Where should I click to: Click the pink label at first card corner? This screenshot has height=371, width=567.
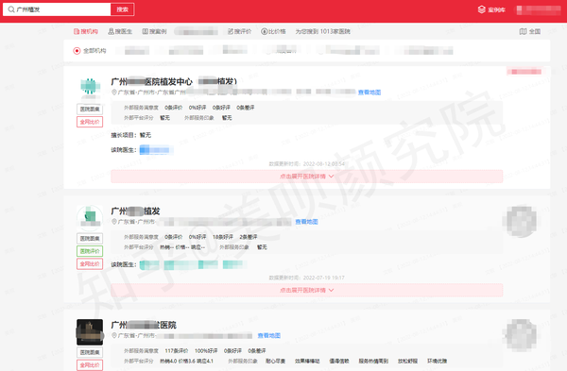tap(524, 72)
